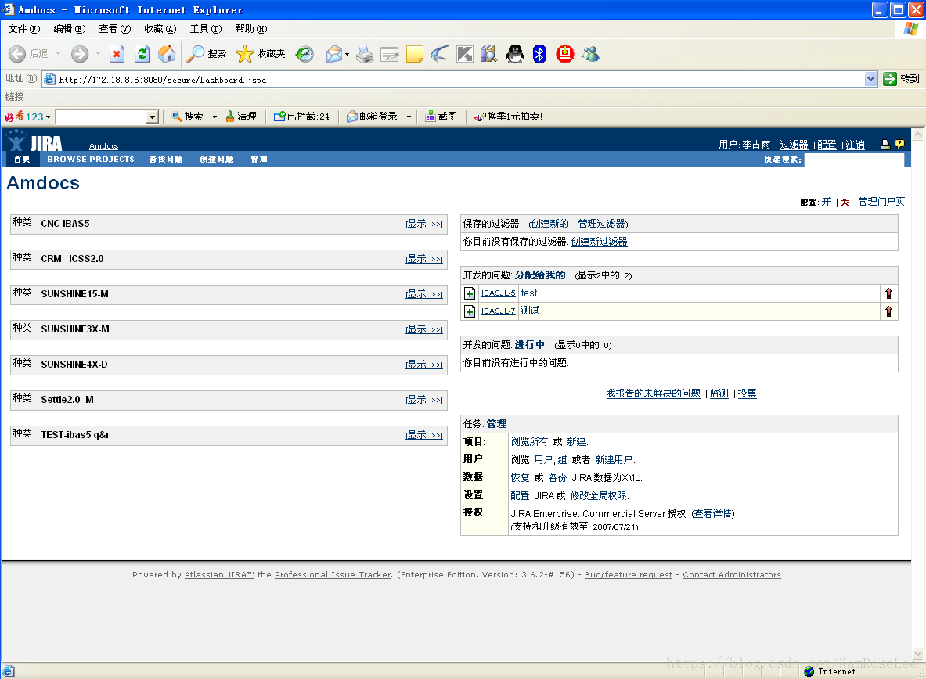
Task: Click the JIRA header printer icon
Action: click(885, 144)
